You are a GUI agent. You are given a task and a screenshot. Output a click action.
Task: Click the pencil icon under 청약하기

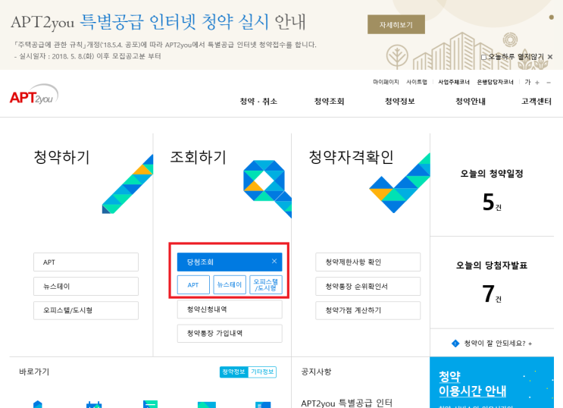[x=127, y=184]
